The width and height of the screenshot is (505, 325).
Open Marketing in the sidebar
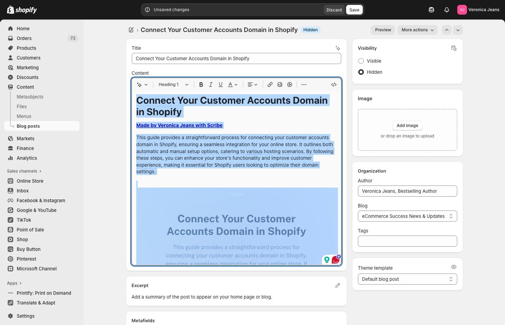42,68
